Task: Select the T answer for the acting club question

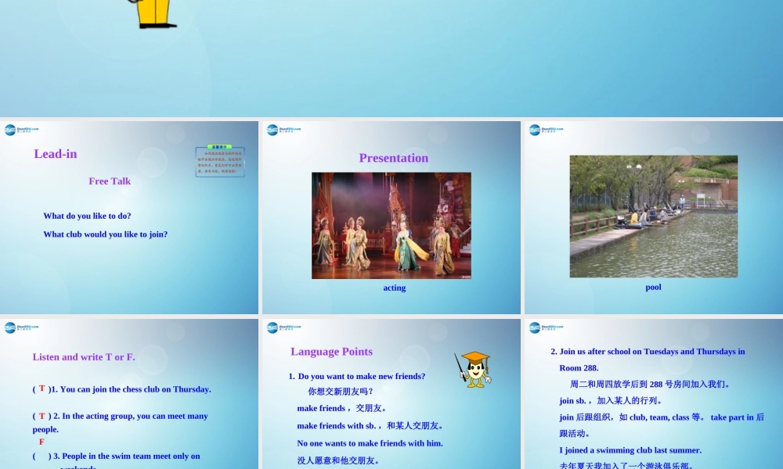Action: click(41, 416)
